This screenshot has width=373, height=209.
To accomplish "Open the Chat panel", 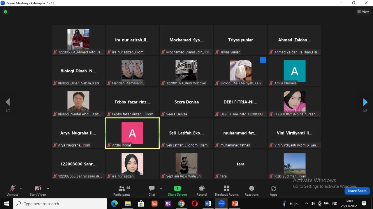I will tap(152, 191).
